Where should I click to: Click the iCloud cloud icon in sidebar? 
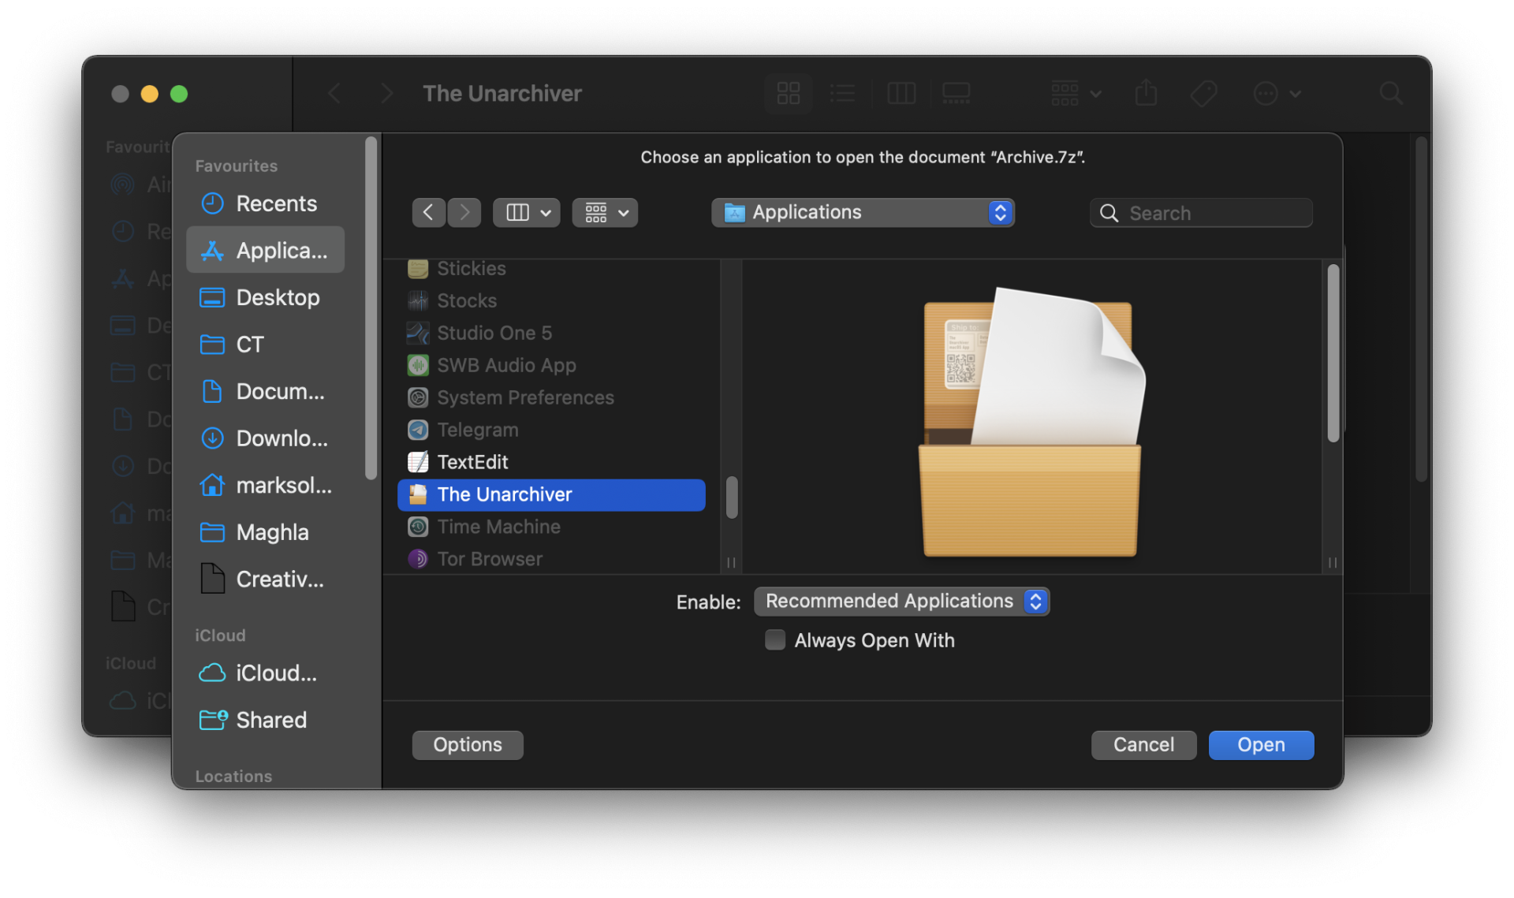click(212, 673)
